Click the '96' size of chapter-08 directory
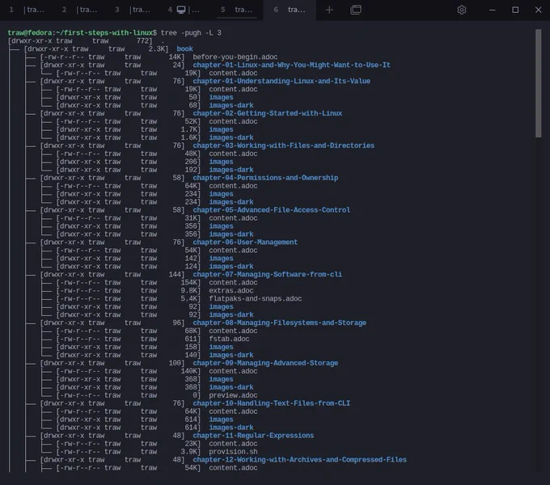The width and height of the screenshot is (550, 485). (177, 323)
